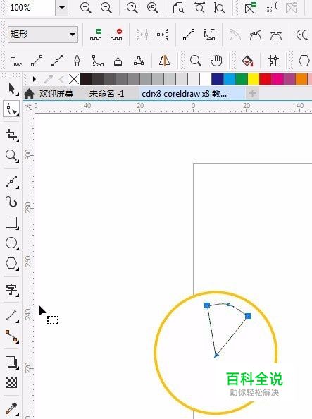
Task: Open the zoom level 100% dropdown
Action: 62,8
